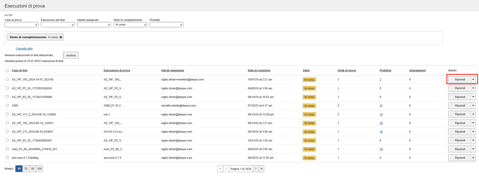Click the 'Cancella tutto' link
Viewport: 479px width, 178px height.
tap(24, 49)
